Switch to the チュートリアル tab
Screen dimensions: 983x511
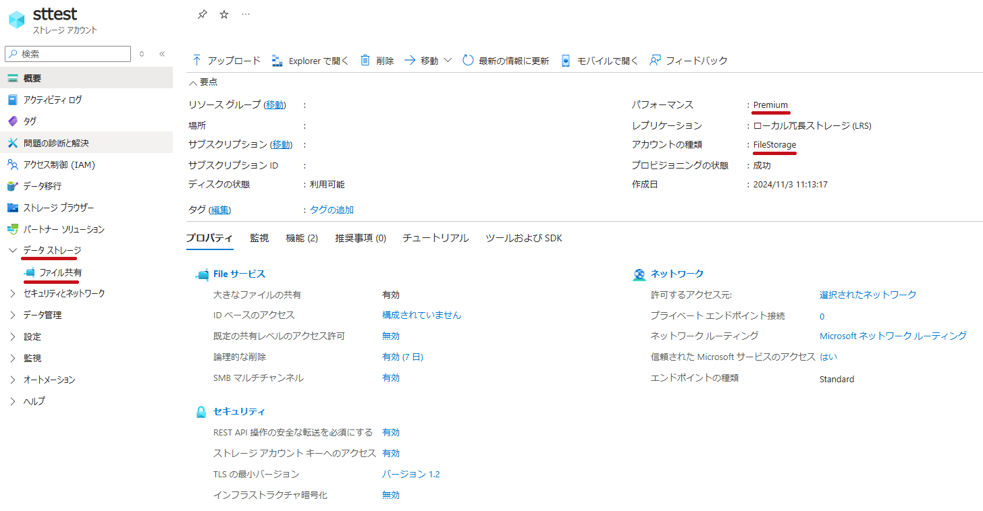[435, 238]
